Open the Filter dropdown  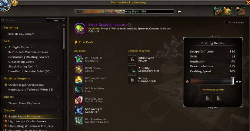[55, 20]
